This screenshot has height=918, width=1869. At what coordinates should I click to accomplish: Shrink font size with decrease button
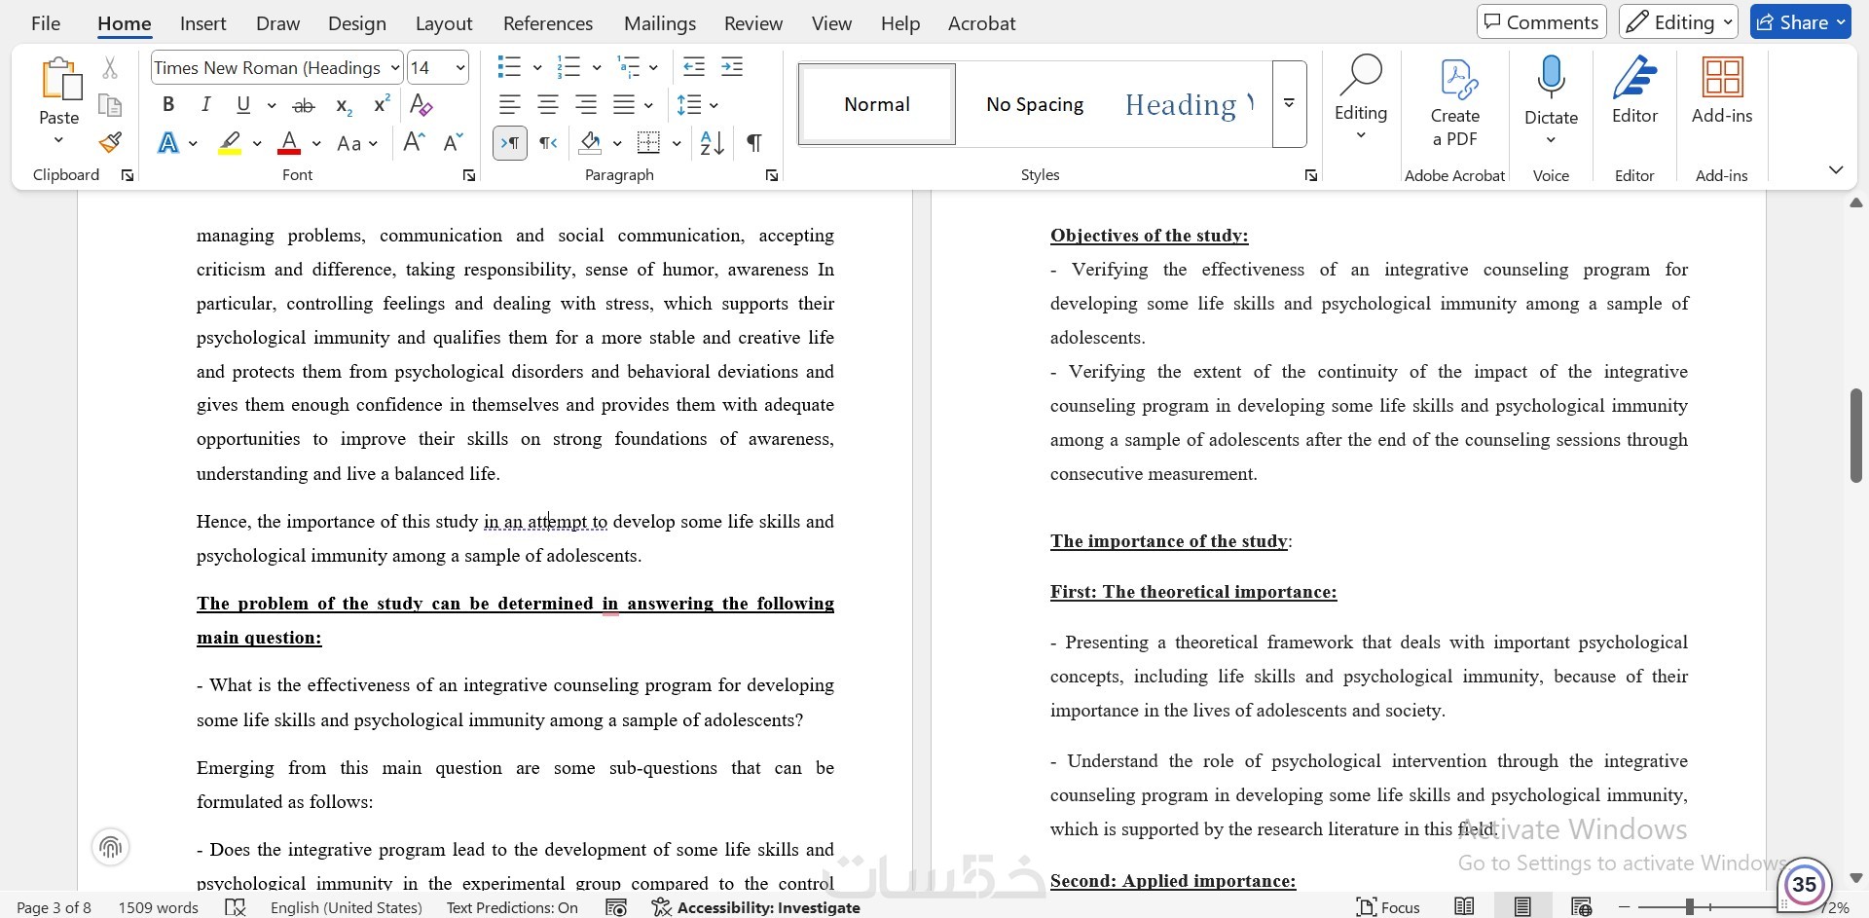453,143
